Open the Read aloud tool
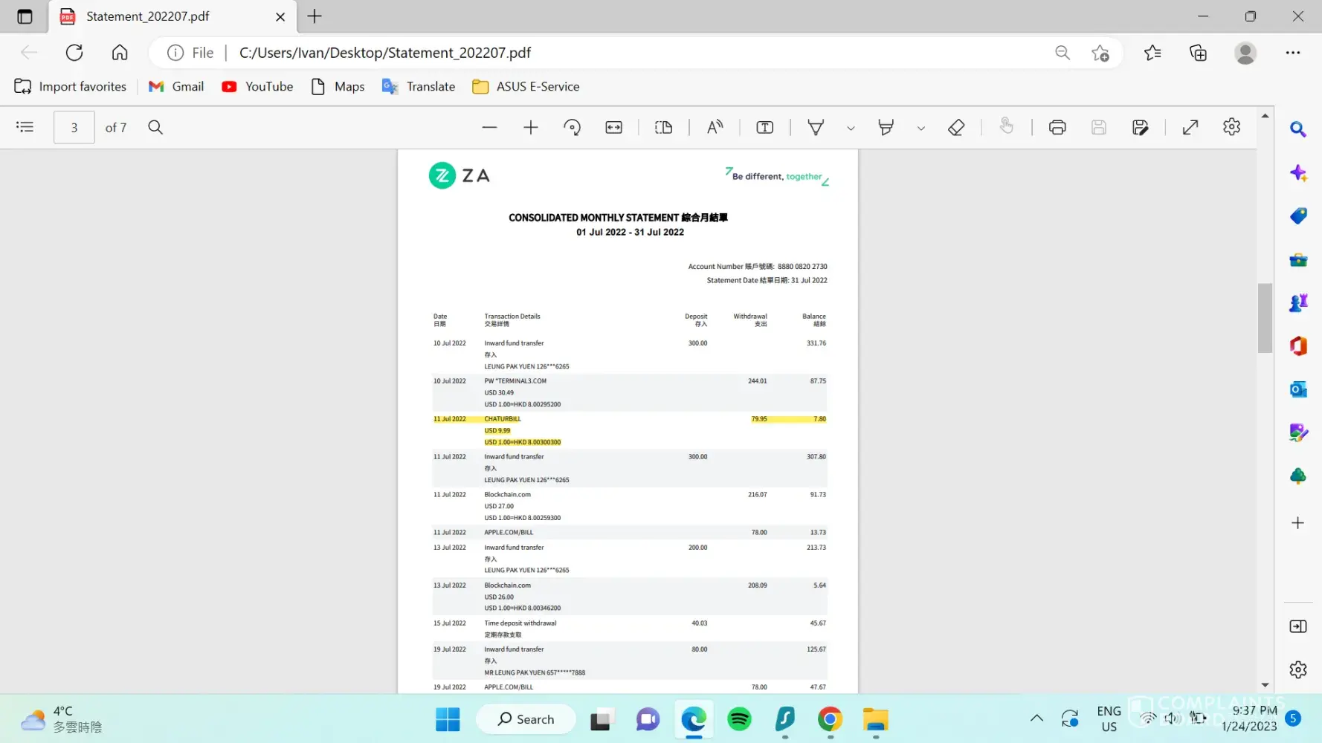 (715, 128)
